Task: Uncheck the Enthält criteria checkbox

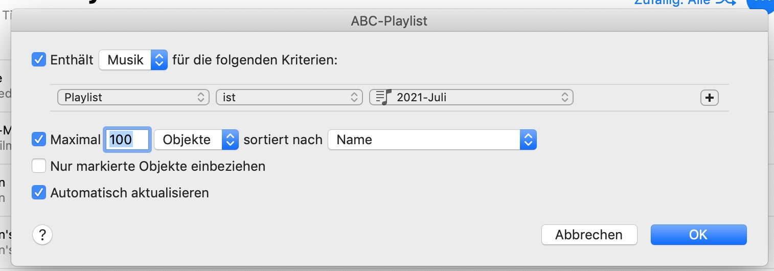Action: [x=39, y=60]
